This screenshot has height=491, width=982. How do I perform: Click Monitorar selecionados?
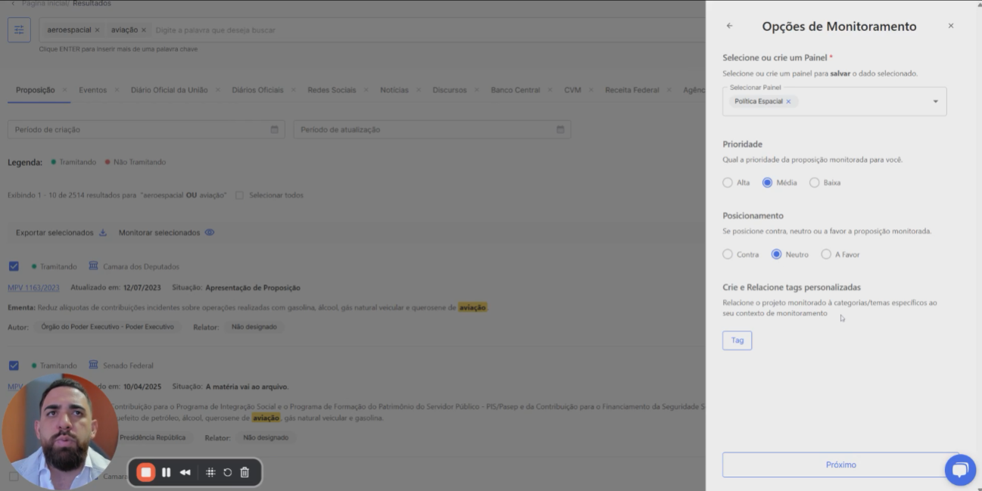(167, 233)
